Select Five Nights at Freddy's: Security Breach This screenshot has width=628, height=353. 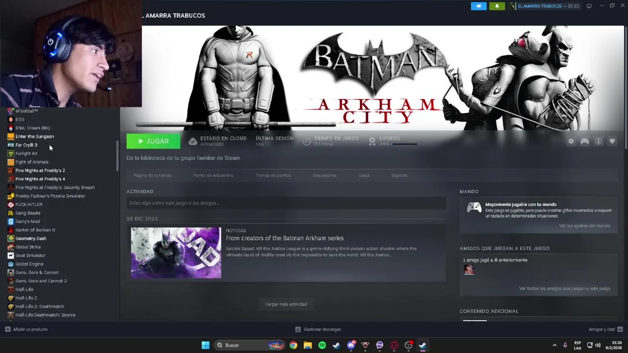(55, 188)
